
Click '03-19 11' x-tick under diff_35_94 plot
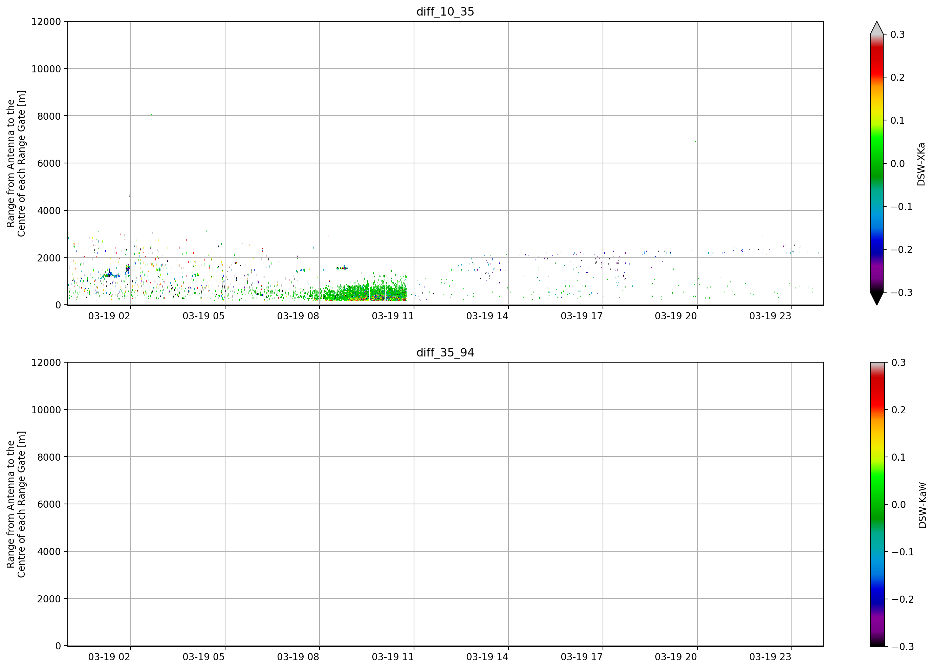pyautogui.click(x=392, y=657)
